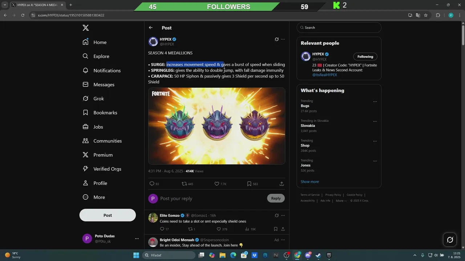Open the more options dots on HYPEX post
Screen dimensions: 465x261
pos(283,39)
